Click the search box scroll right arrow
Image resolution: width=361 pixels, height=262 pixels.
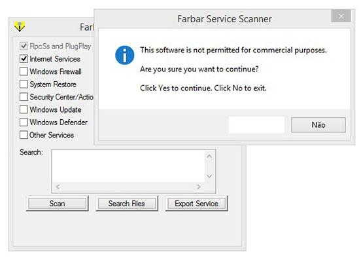tap(198, 187)
